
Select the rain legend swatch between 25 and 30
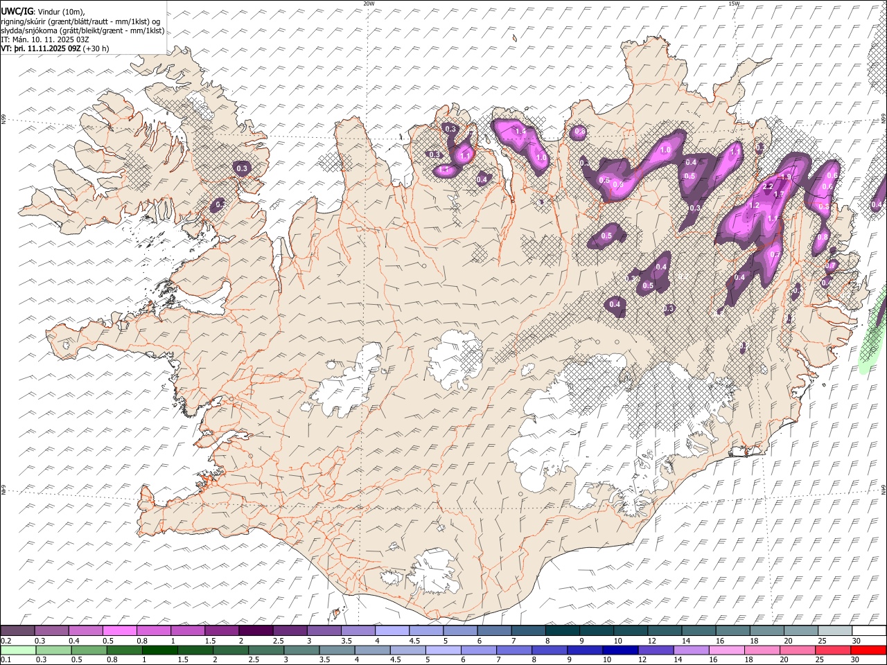coord(832,650)
